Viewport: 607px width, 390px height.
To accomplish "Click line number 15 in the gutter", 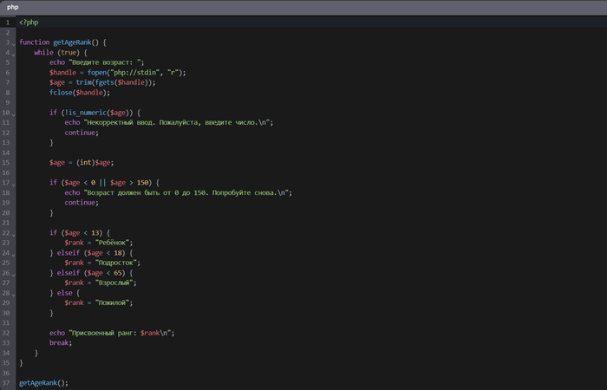I will pyautogui.click(x=7, y=162).
